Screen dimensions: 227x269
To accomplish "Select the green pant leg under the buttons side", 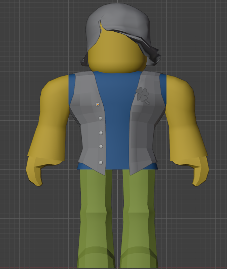I will click(x=96, y=219).
